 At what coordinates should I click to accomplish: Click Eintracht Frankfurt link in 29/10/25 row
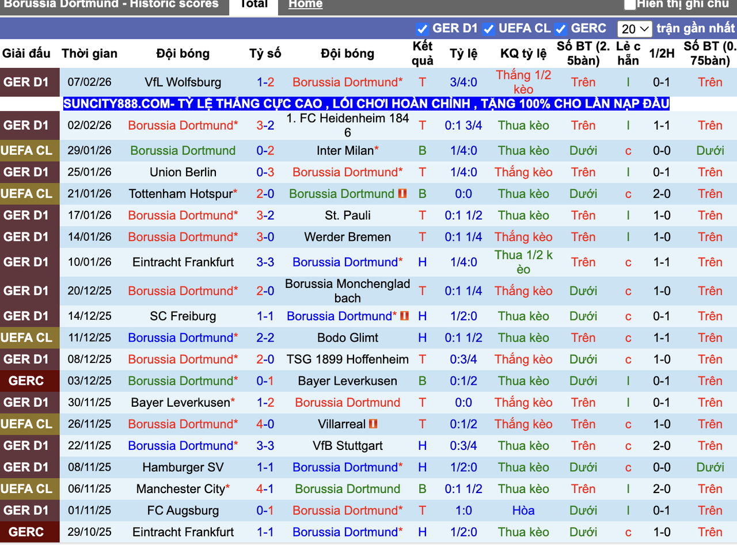click(183, 532)
